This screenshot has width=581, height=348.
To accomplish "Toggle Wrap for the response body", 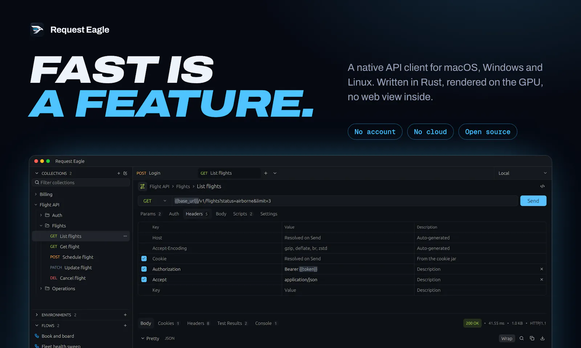I will (507, 339).
